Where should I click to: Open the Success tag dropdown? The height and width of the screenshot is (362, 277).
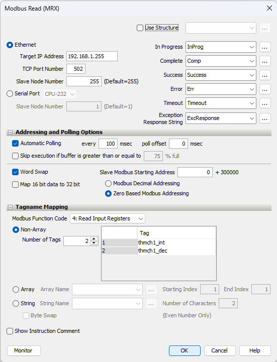pos(221,75)
